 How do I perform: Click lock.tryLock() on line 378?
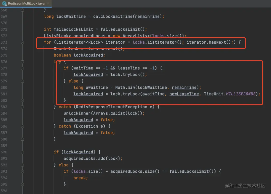127,74
